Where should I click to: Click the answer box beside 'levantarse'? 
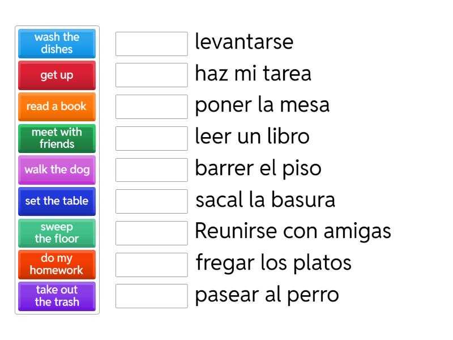click(151, 44)
